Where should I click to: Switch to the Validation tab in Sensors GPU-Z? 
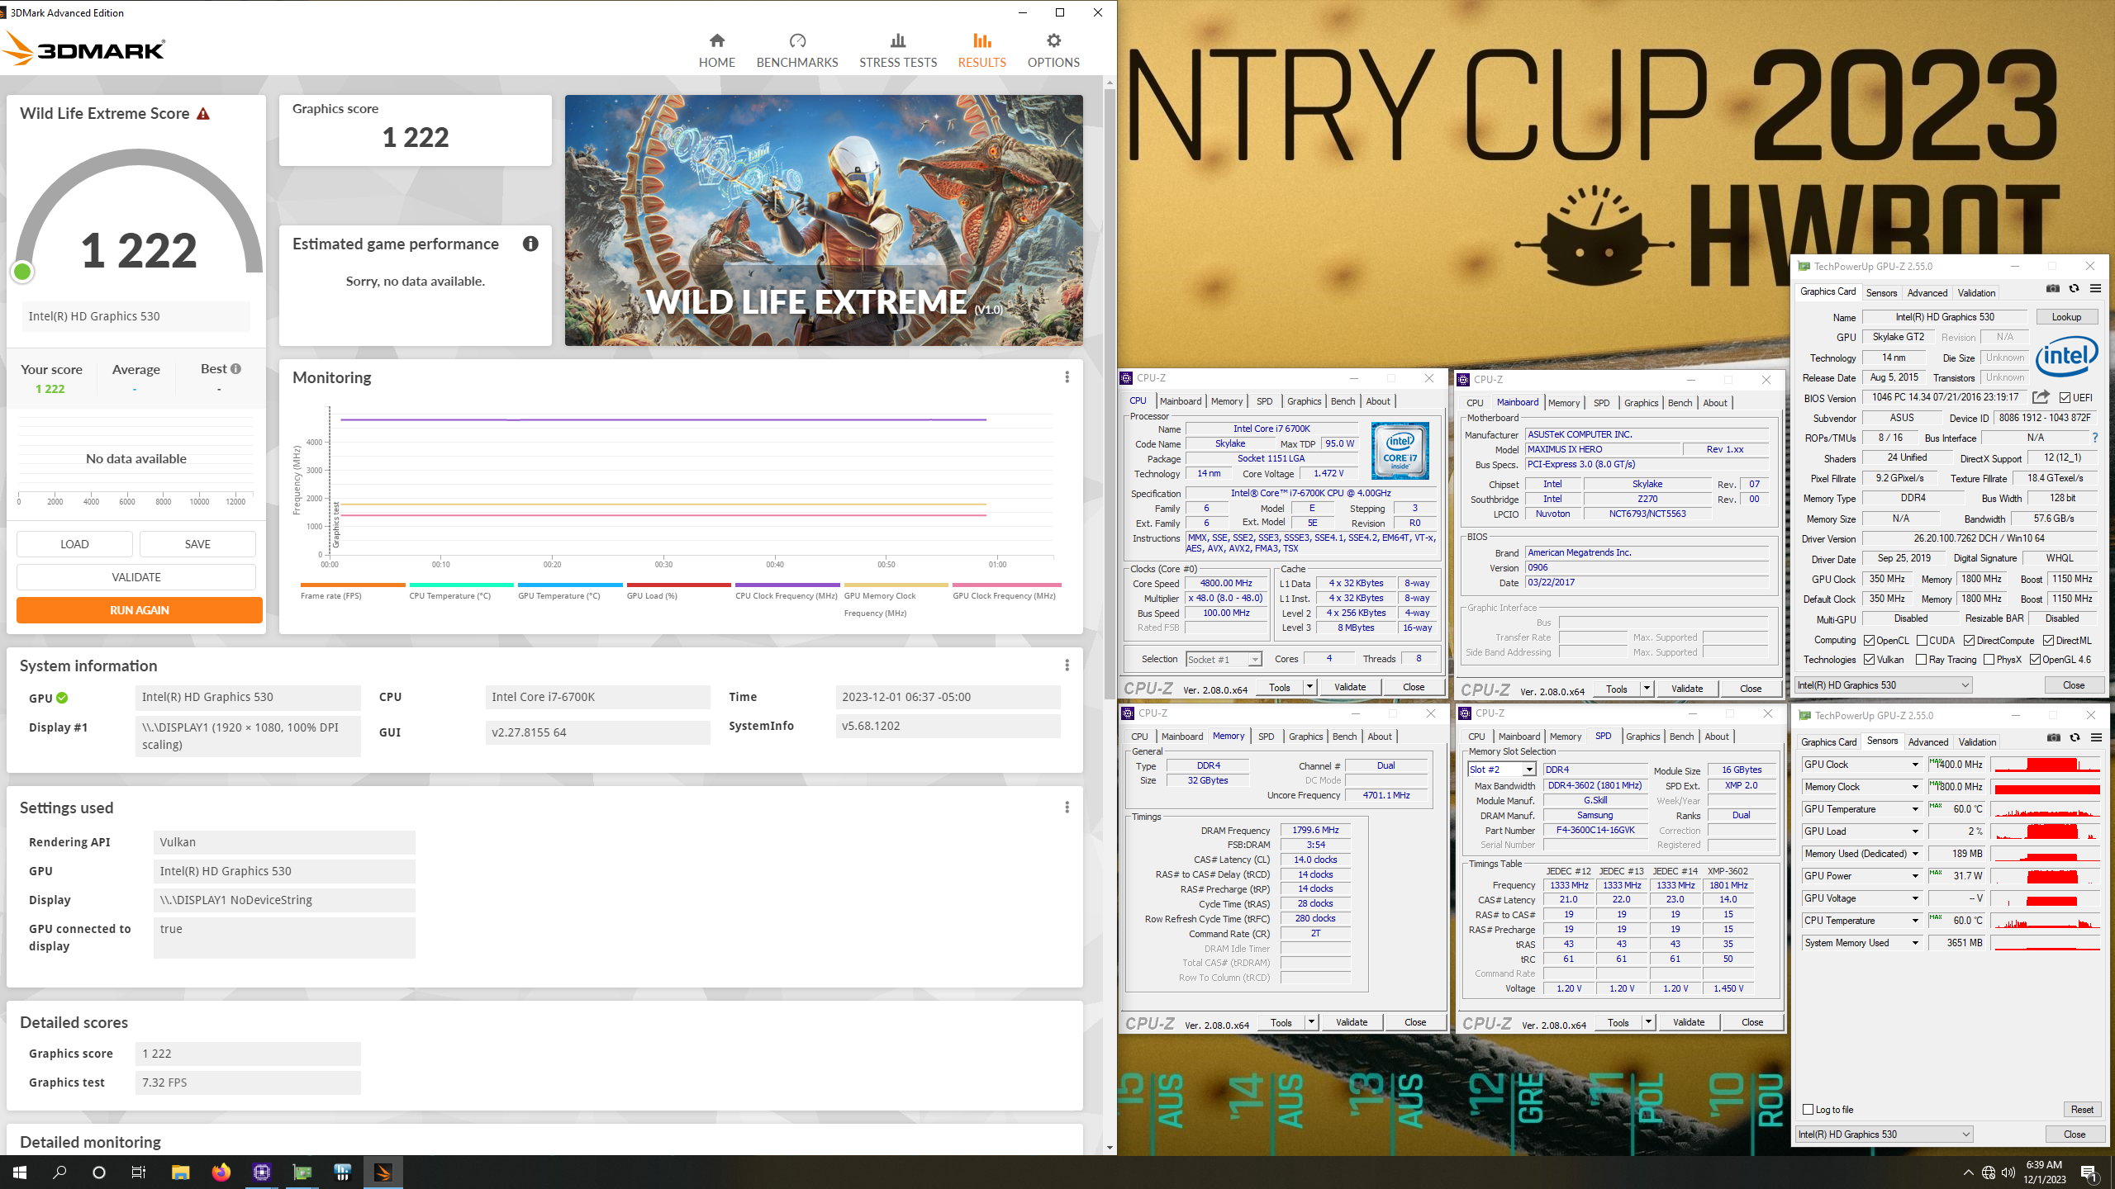1977,742
